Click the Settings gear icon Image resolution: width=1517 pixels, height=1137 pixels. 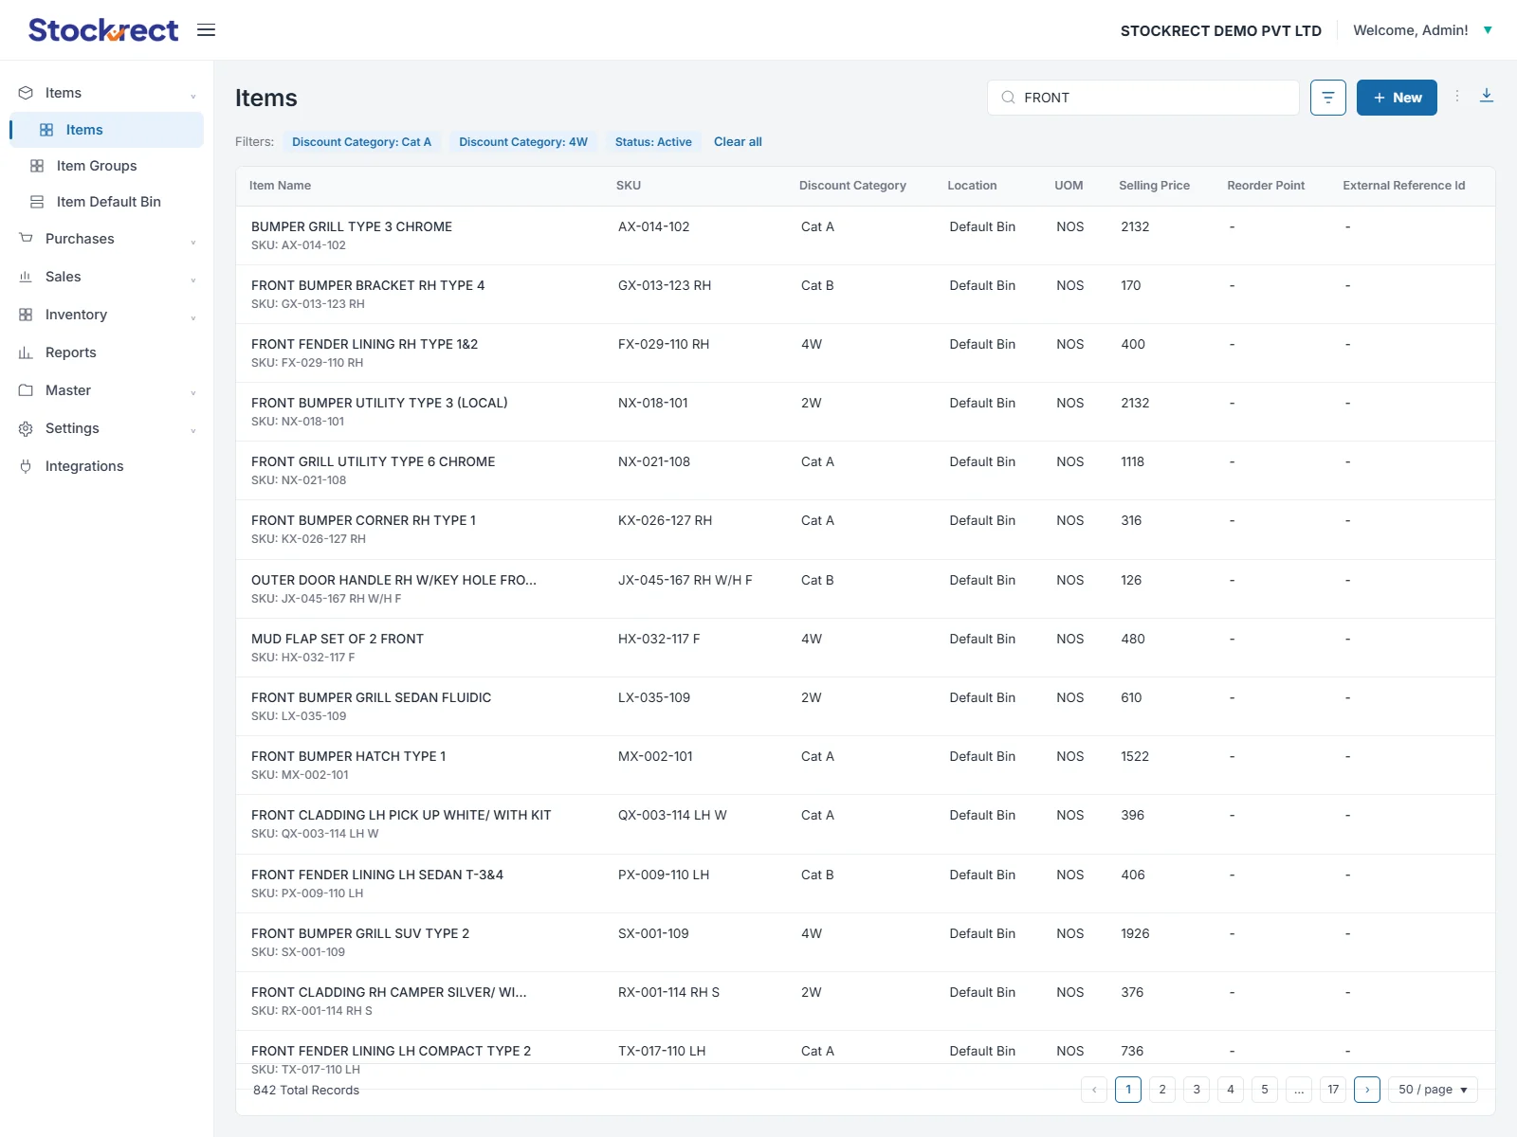pyautogui.click(x=26, y=428)
